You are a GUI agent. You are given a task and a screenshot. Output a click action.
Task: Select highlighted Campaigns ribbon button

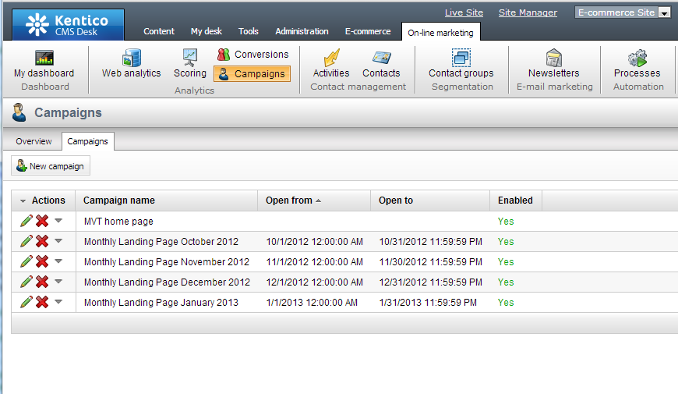tap(252, 73)
